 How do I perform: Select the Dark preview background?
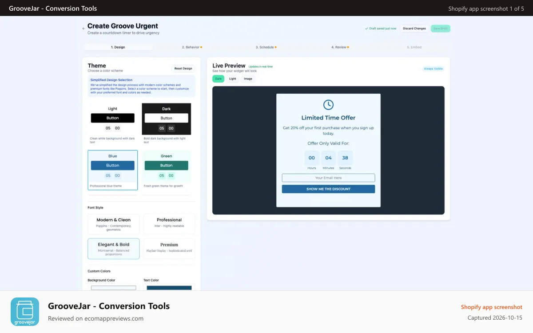[x=219, y=79]
